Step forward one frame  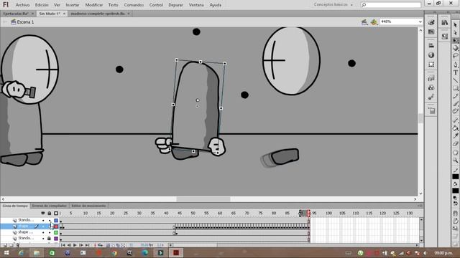pyautogui.click(x=81, y=245)
